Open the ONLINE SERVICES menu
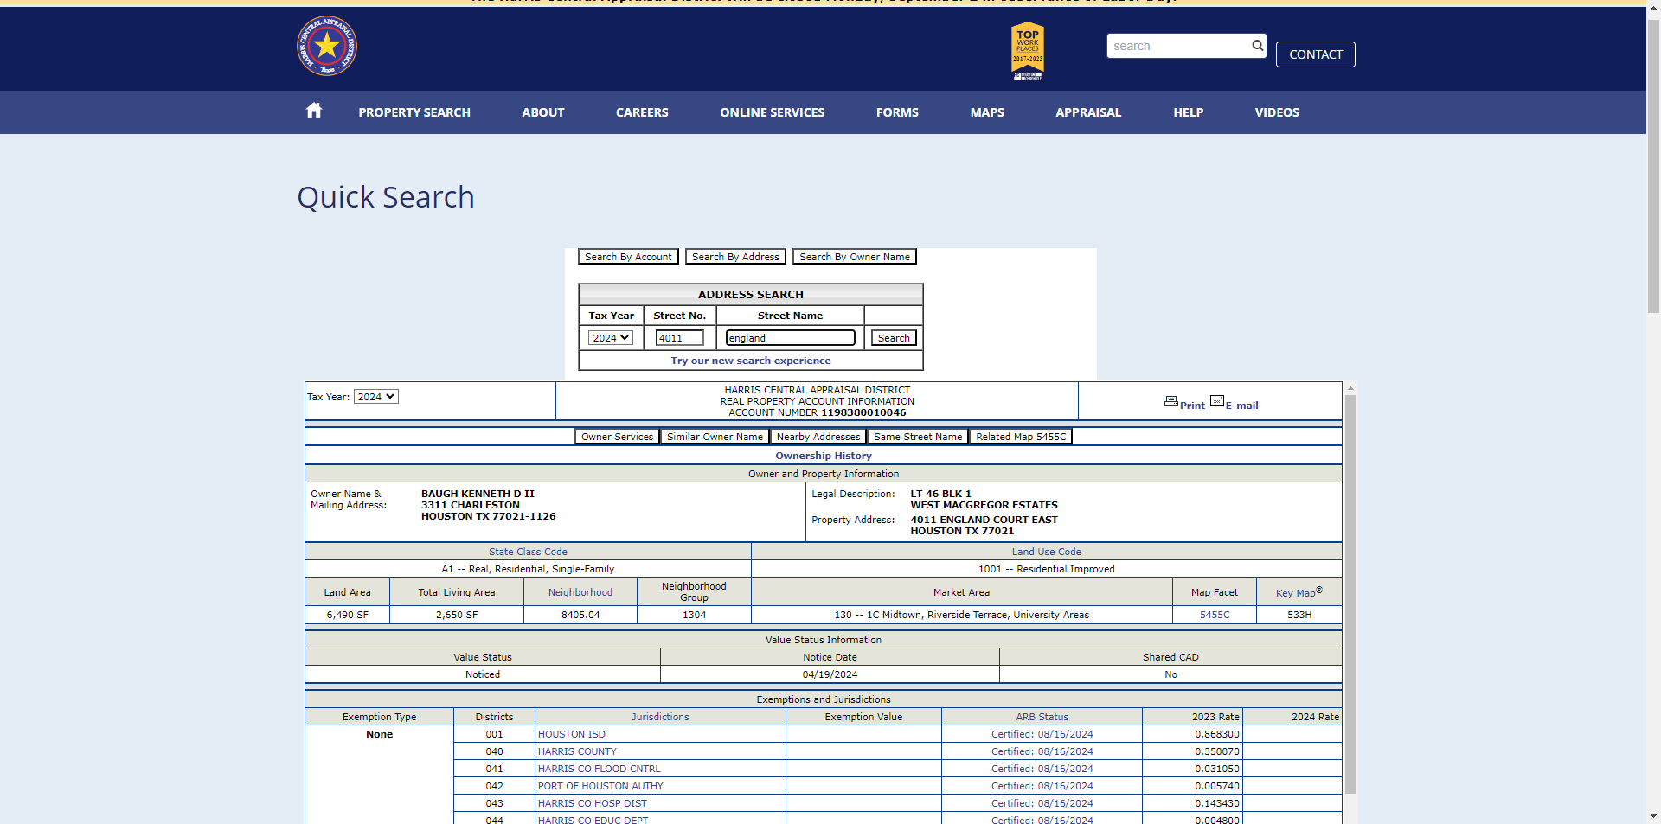 pos(773,112)
